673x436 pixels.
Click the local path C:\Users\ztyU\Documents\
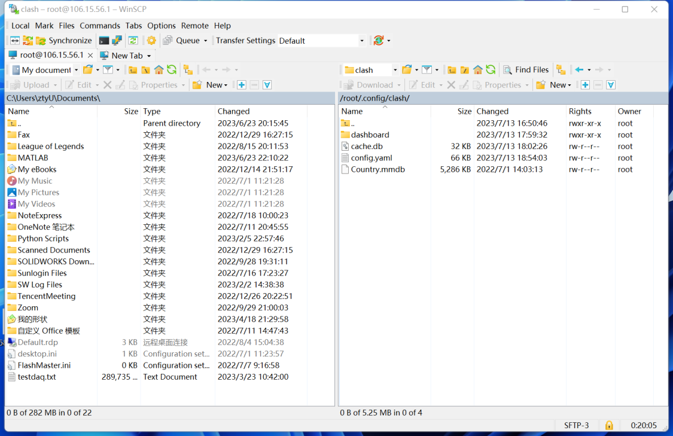click(53, 98)
